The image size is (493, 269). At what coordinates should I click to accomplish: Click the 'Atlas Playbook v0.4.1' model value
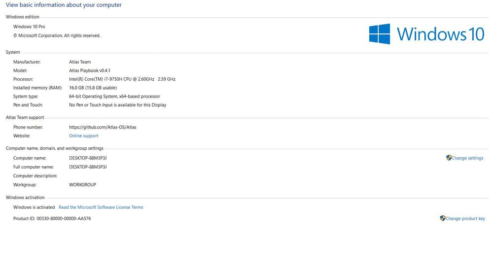click(90, 71)
